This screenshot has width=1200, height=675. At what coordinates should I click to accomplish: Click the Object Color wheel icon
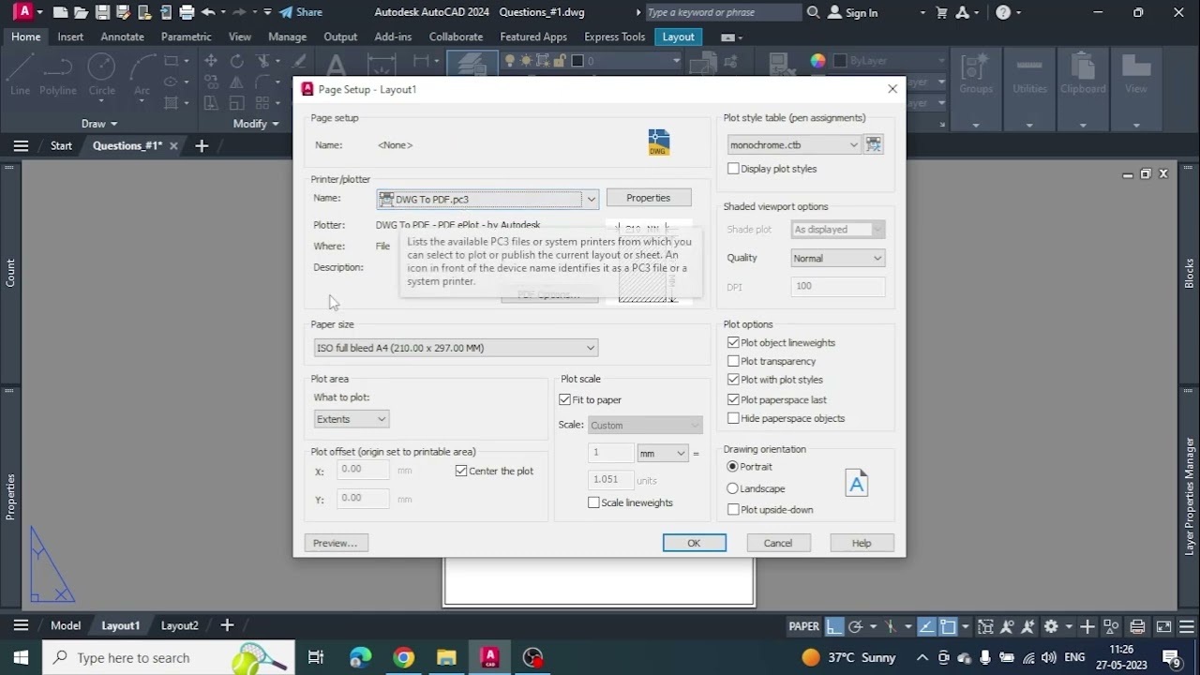point(818,61)
